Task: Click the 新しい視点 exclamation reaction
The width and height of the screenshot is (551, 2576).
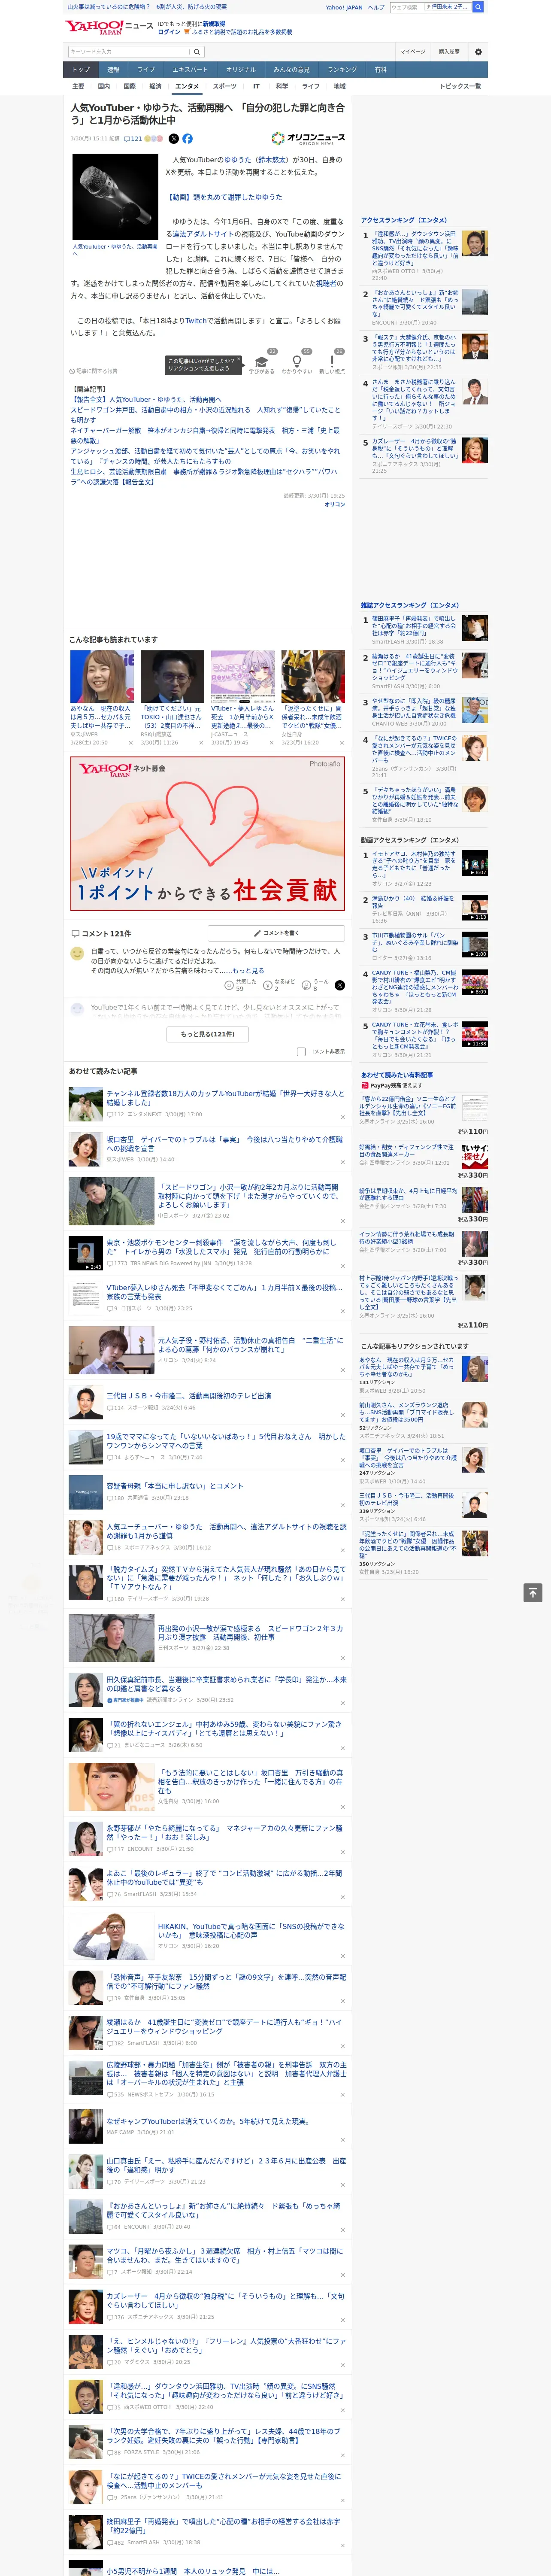Action: point(332,364)
